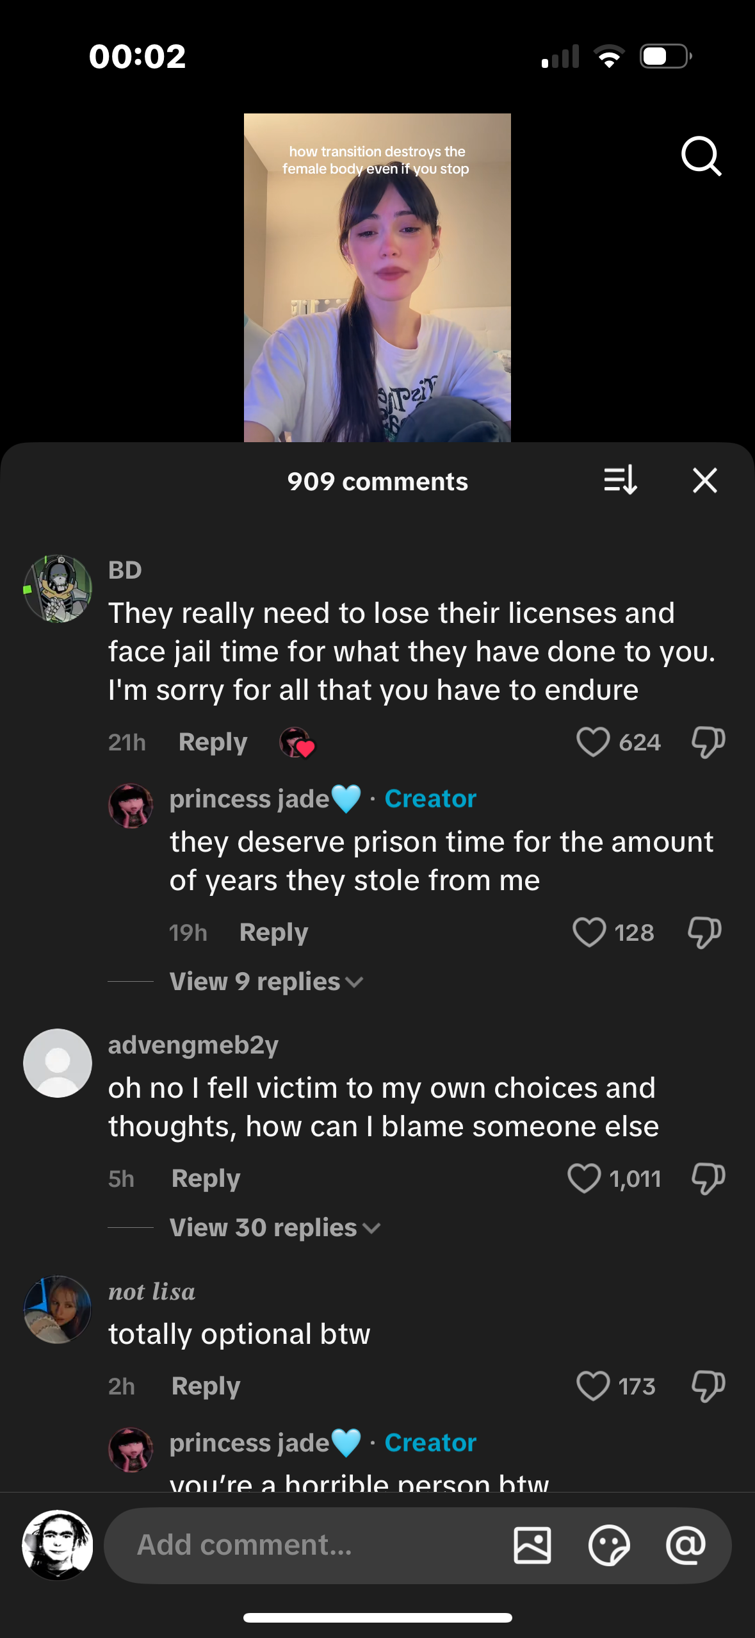Dislike advengmeb2y's comment
This screenshot has width=755, height=1638.
708,1178
